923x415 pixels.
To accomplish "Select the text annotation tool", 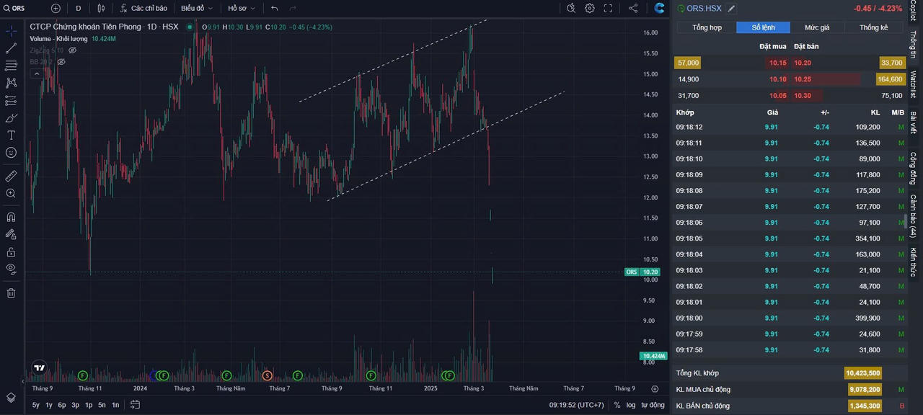I will click(11, 135).
